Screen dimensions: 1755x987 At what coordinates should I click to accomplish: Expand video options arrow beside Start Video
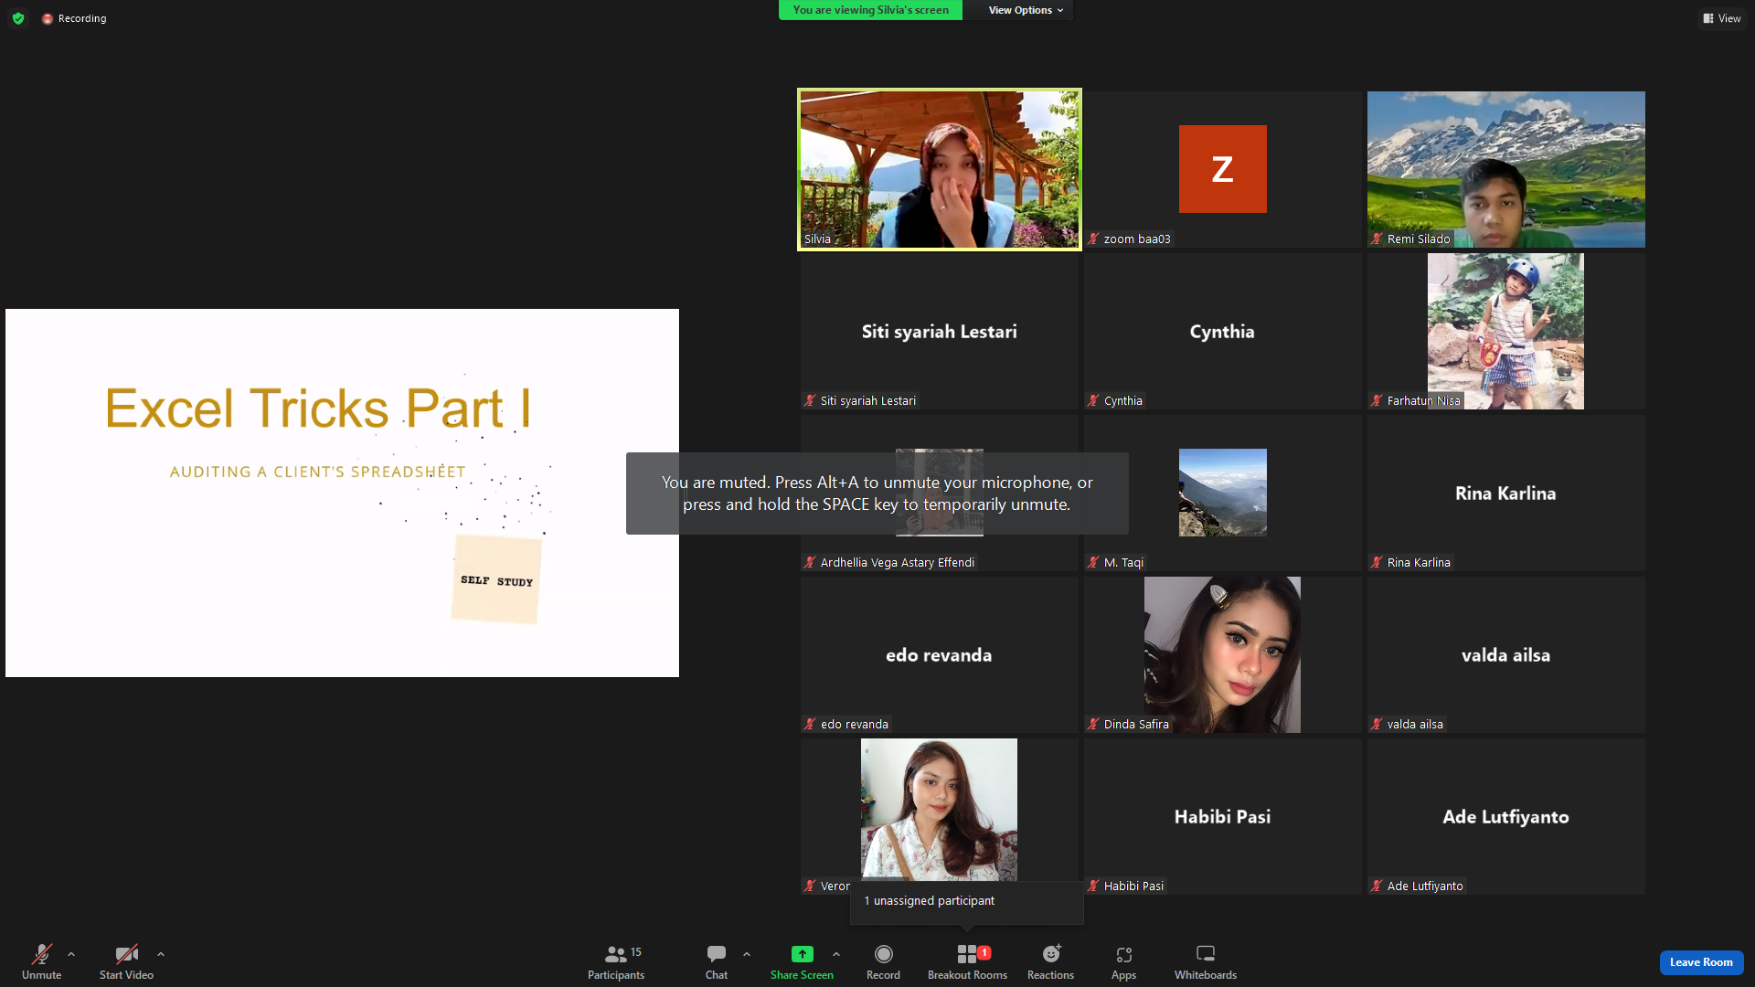point(161,954)
